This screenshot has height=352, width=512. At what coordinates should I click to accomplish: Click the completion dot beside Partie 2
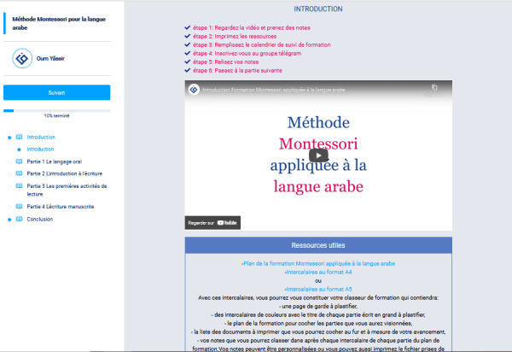pyautogui.click(x=9, y=174)
